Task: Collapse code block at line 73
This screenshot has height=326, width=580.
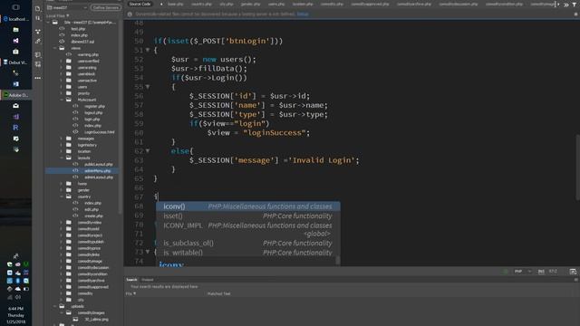Action: [x=148, y=252]
